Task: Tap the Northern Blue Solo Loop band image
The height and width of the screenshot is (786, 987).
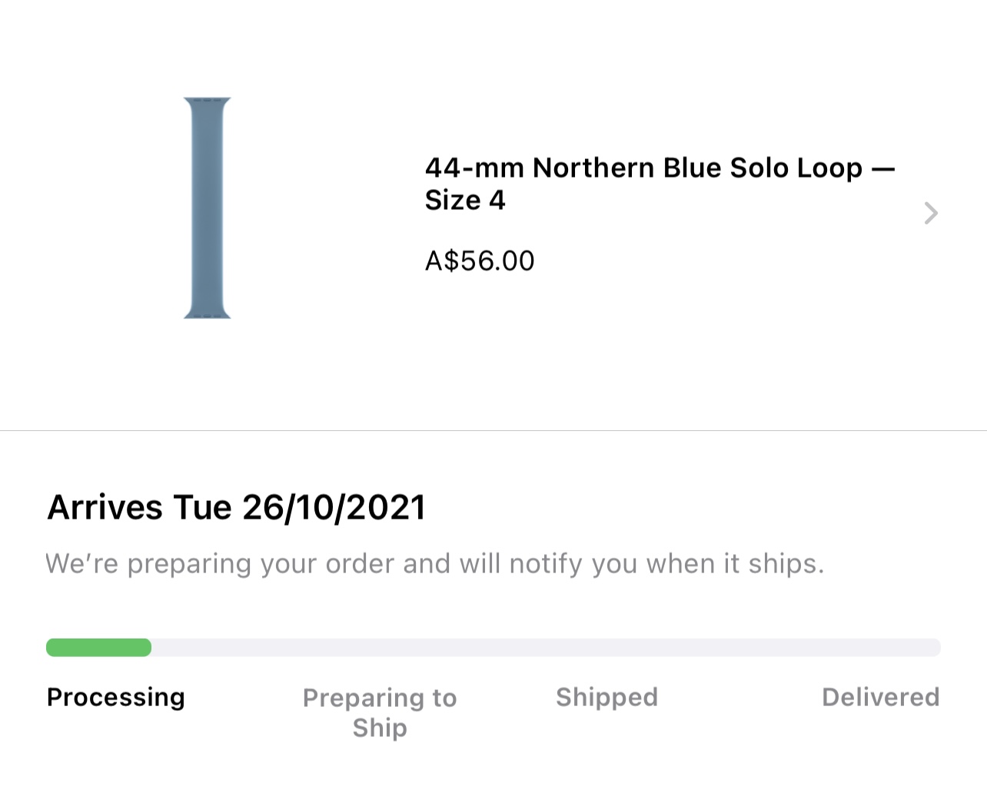Action: click(208, 207)
